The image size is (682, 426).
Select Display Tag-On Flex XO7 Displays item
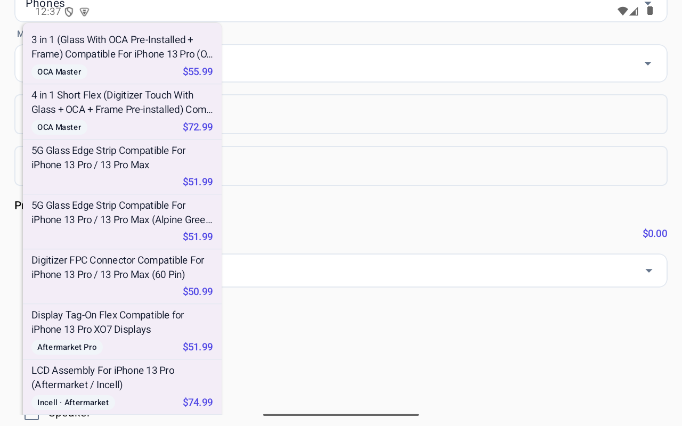122,331
